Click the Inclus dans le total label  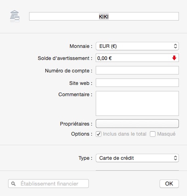click(x=125, y=134)
